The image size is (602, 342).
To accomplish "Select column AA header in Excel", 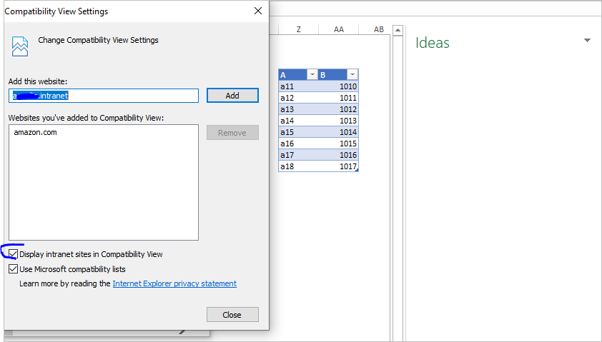I will (339, 29).
